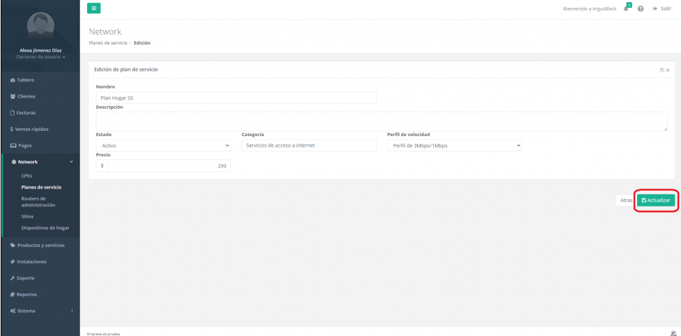
Task: Click the green hamburger menu toggle button
Action: [94, 9]
